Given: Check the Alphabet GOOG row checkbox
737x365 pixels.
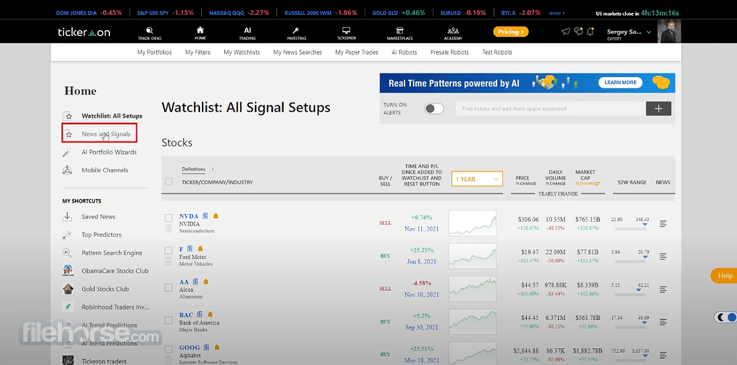Looking at the screenshot, I should (168, 350).
